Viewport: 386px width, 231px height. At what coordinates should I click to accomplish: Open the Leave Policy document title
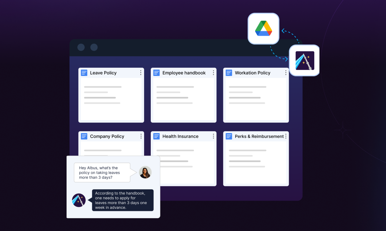click(103, 73)
